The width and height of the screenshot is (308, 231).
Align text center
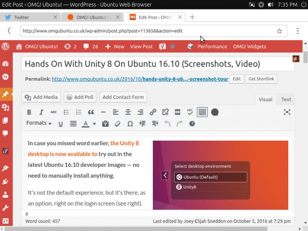click(128, 112)
